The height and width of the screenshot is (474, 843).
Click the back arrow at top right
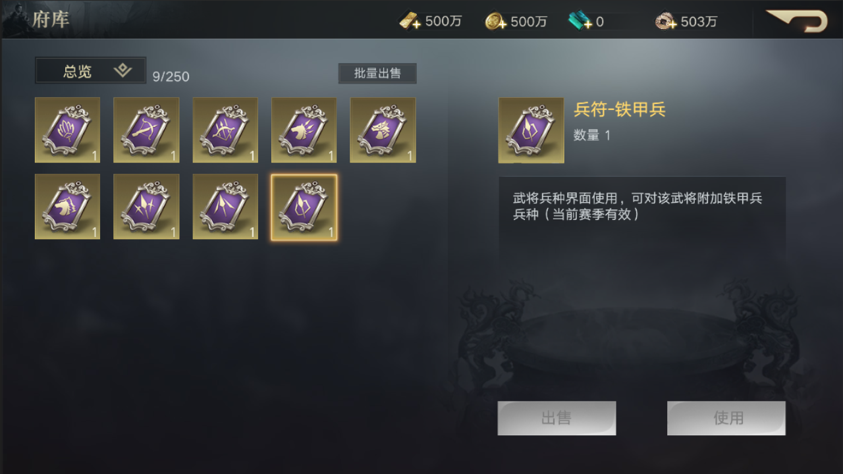pyautogui.click(x=798, y=20)
